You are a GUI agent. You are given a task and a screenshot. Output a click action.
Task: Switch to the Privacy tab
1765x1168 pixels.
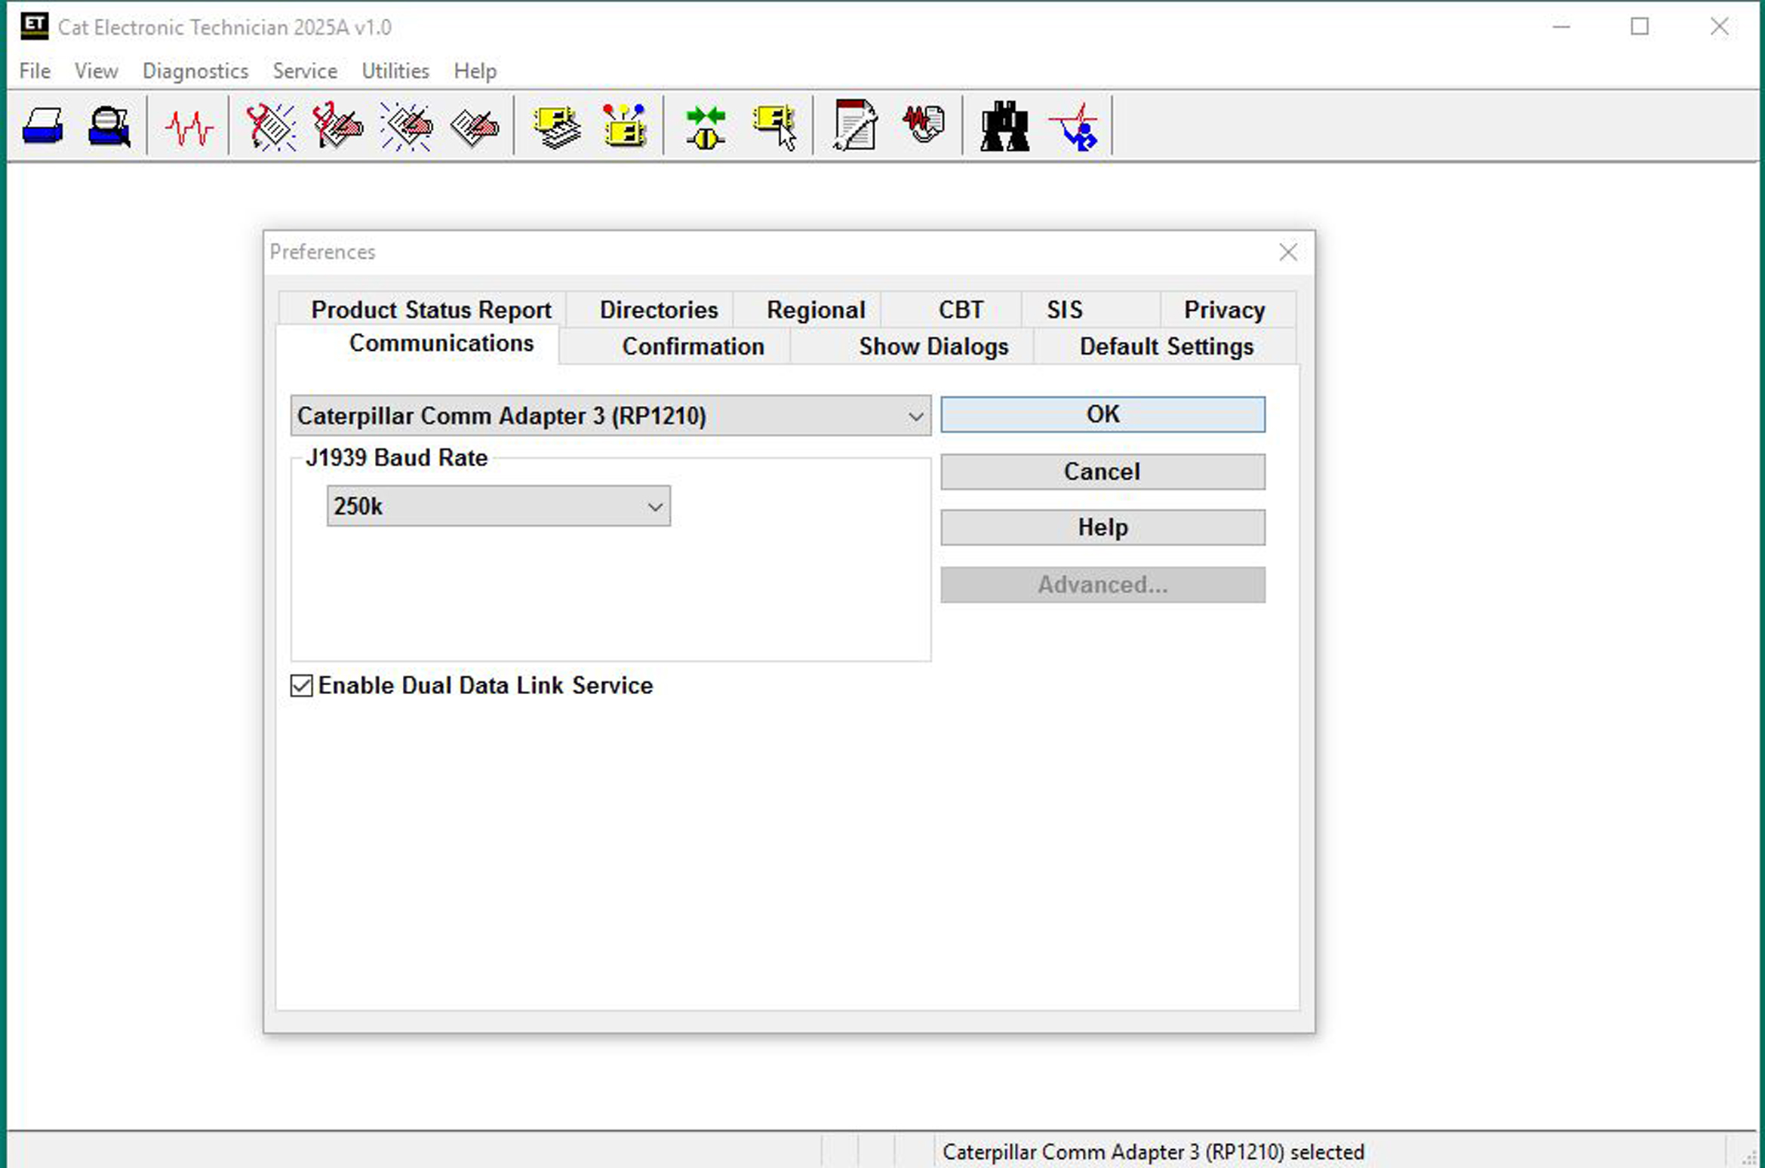[1223, 309]
